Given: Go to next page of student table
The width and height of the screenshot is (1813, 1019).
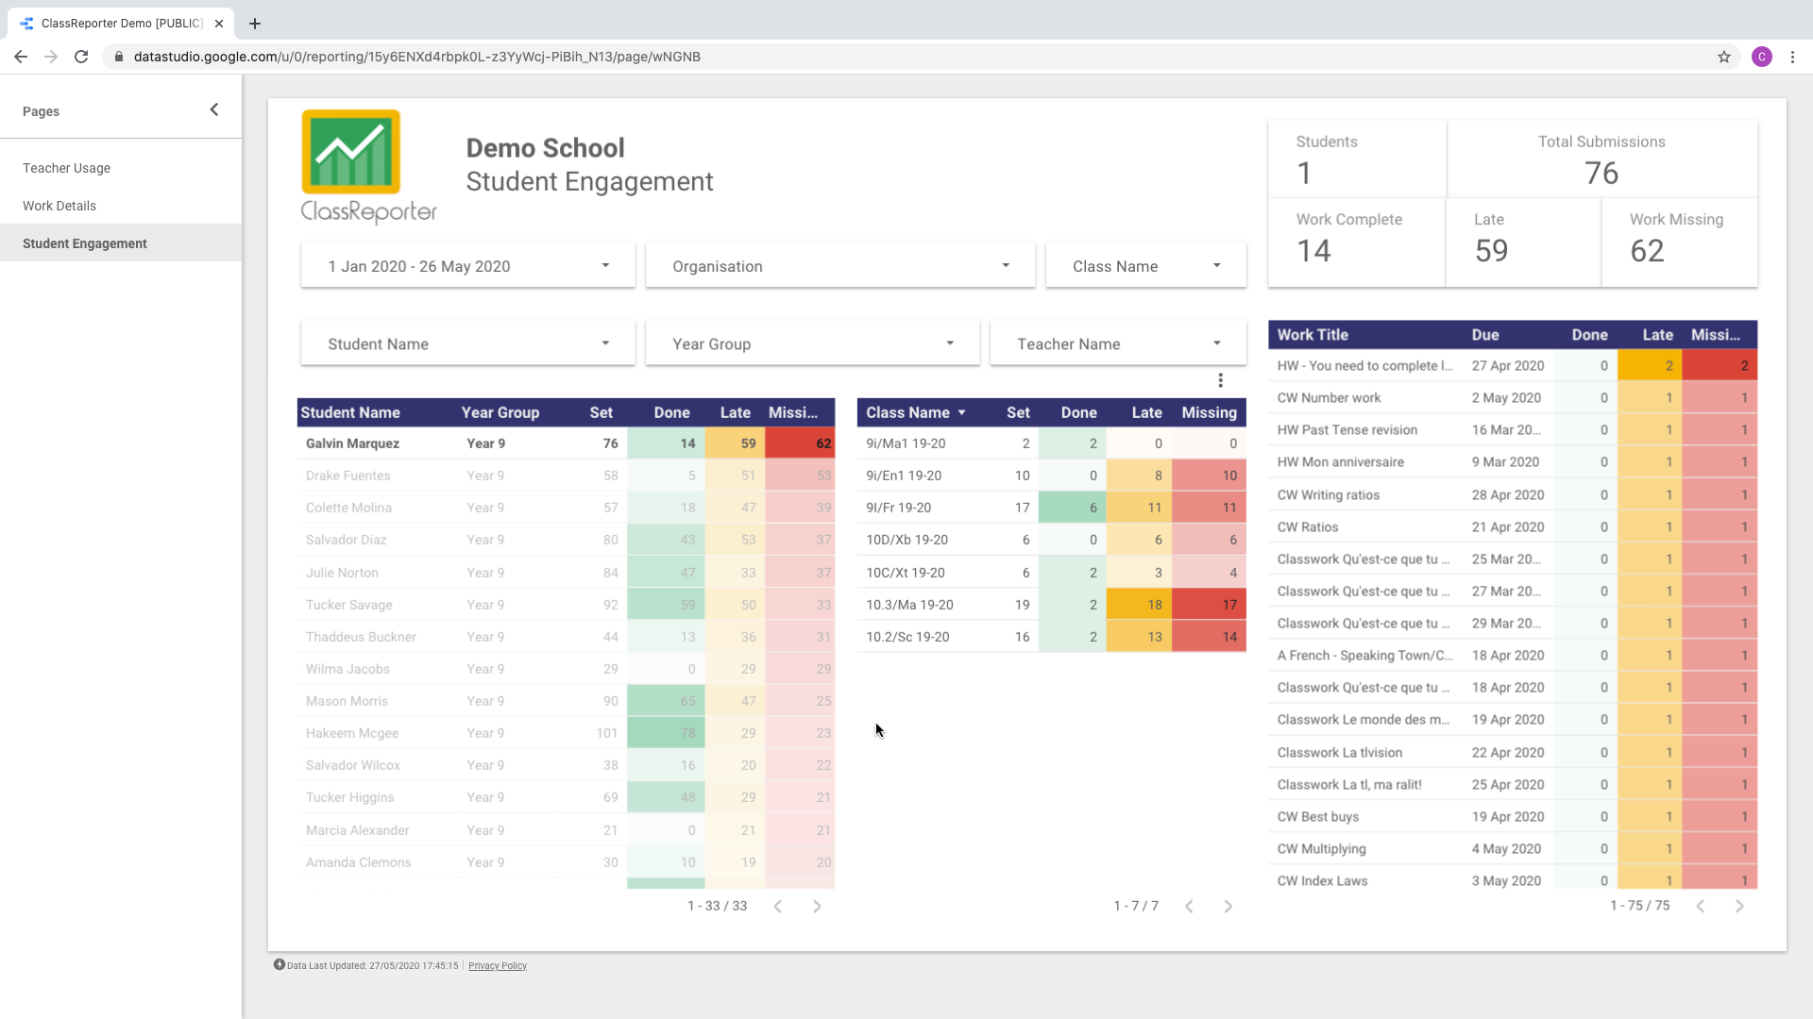Looking at the screenshot, I should 817,907.
